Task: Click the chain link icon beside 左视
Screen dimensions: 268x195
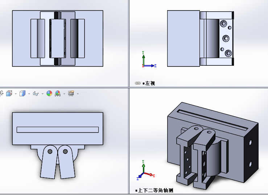Action: pos(138,83)
